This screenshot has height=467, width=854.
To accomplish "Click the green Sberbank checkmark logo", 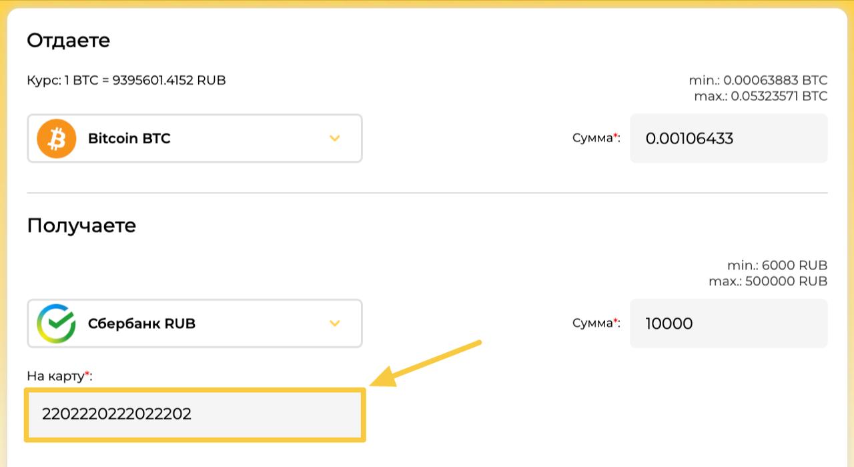I will tap(57, 324).
